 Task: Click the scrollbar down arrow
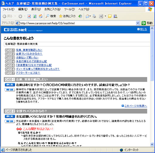[x=152, y=144]
